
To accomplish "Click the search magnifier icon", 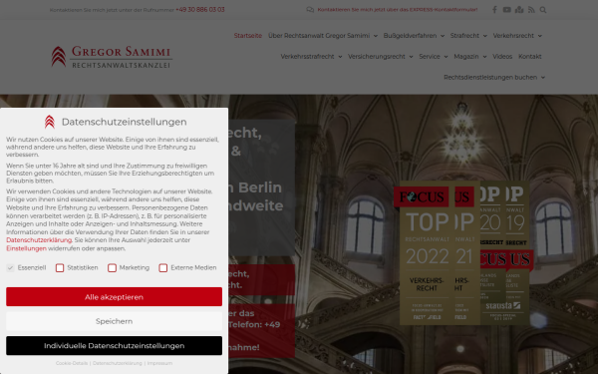I will point(543,10).
